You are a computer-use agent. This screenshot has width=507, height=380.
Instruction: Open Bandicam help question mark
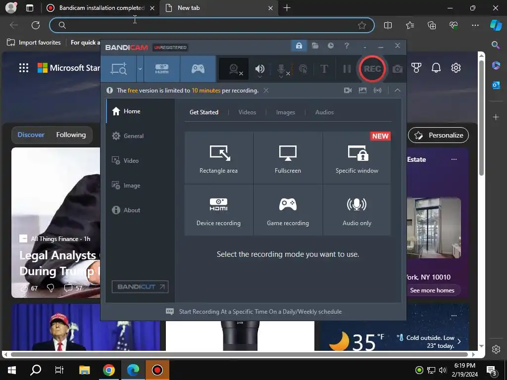[347, 46]
